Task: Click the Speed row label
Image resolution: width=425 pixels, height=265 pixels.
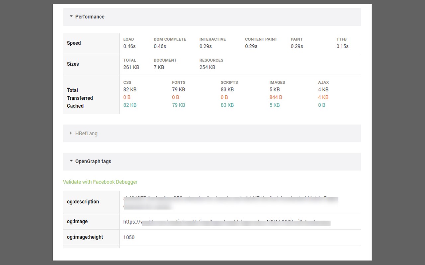Action: pos(74,43)
